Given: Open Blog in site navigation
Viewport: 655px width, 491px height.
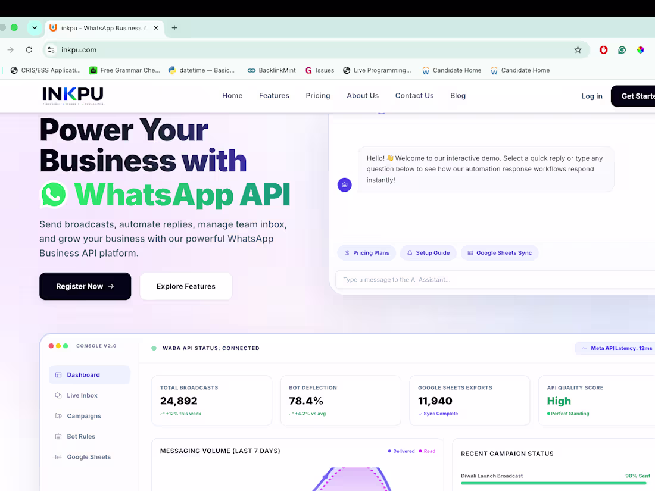Looking at the screenshot, I should 458,96.
